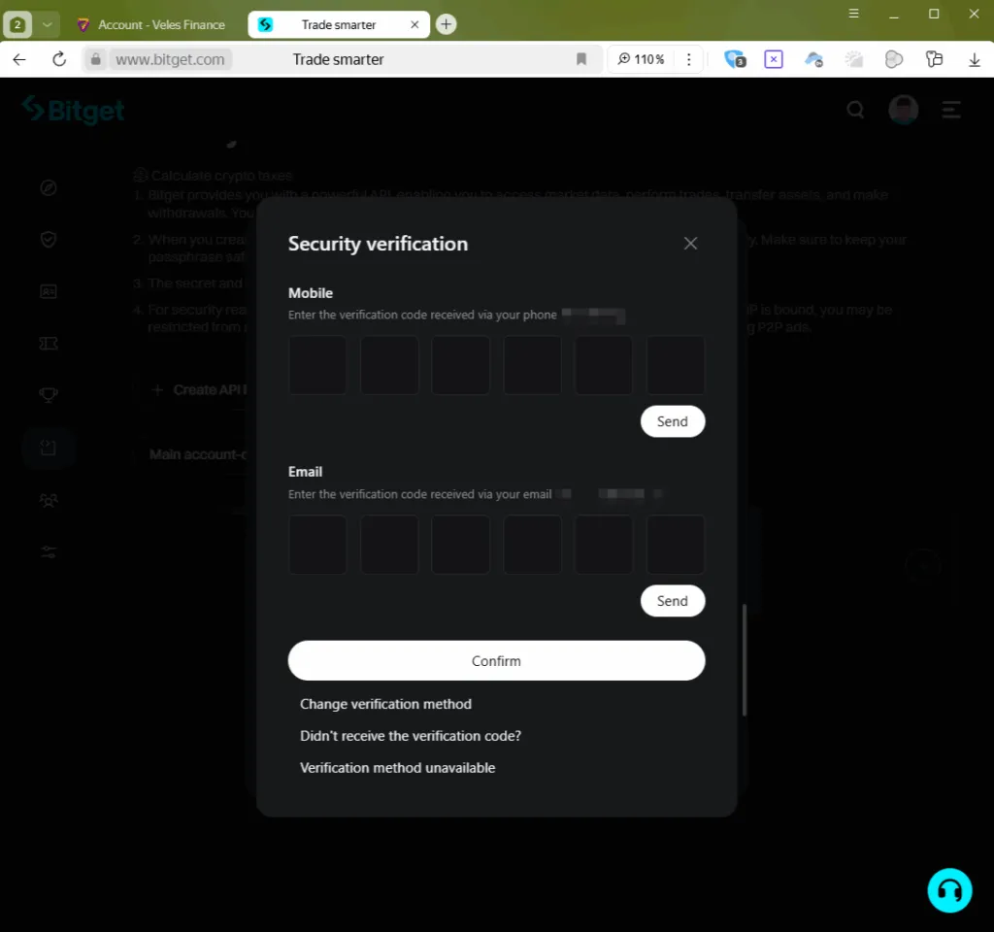Send the mobile verification code
The width and height of the screenshot is (994, 932).
pos(672,421)
